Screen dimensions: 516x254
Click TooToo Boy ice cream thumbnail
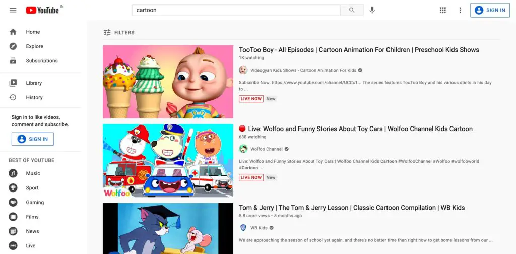[168, 82]
